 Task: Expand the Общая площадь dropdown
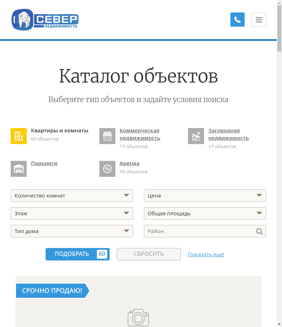tap(205, 213)
